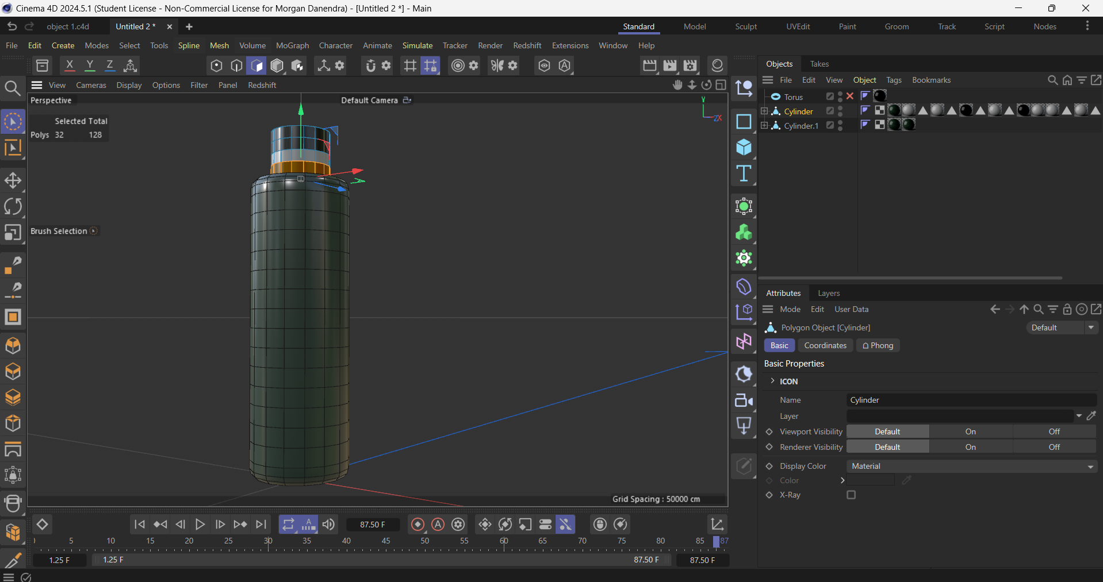This screenshot has height=582, width=1103.
Task: Open the Coordinates properties tab
Action: (x=825, y=345)
